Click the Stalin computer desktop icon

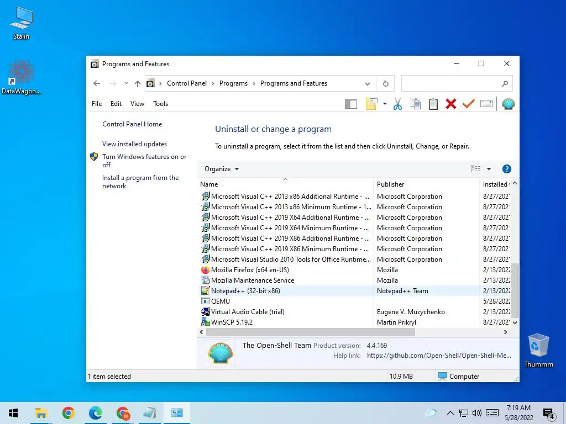(22, 23)
